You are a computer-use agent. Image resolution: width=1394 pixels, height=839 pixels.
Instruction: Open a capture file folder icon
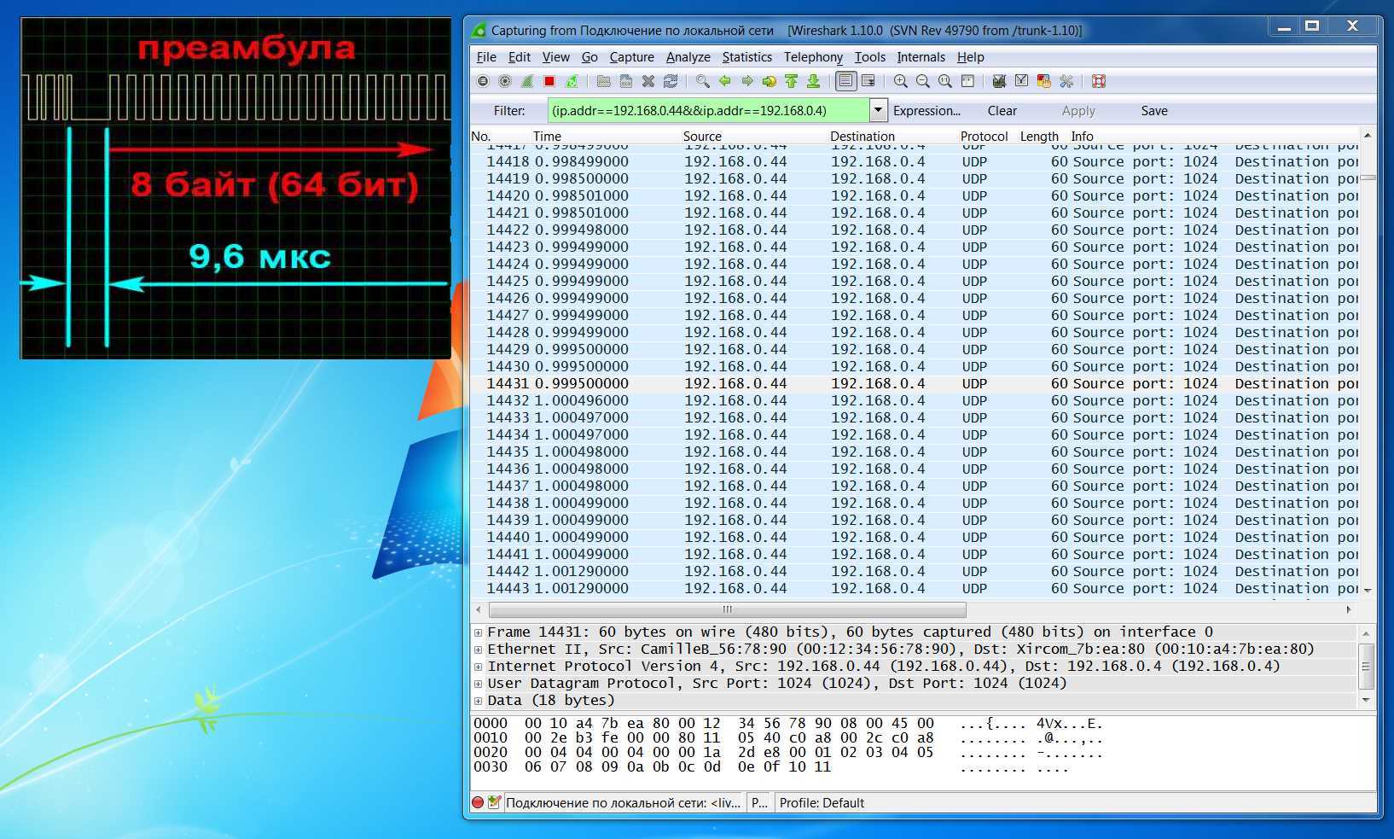click(x=604, y=81)
